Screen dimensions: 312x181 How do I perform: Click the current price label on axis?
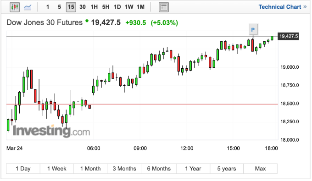[288, 36]
